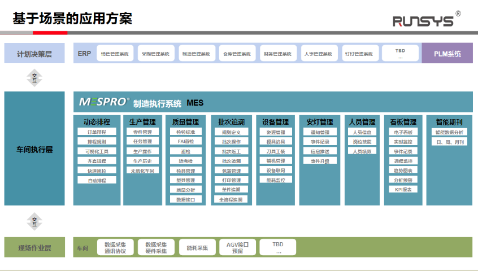The width and height of the screenshot is (478, 271).
Task: Open the 仓库管理系统 box in ERP row
Action: [236, 54]
